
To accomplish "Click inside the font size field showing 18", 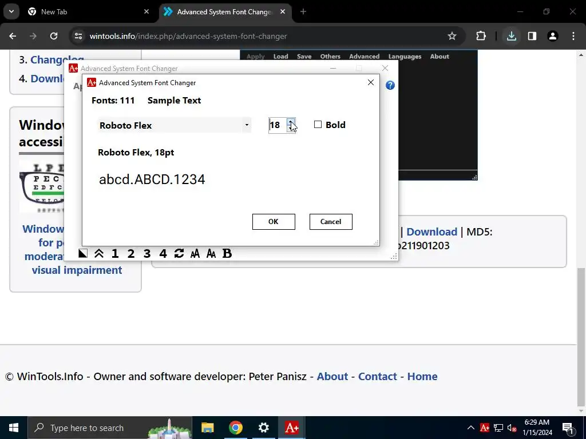I will [278, 125].
